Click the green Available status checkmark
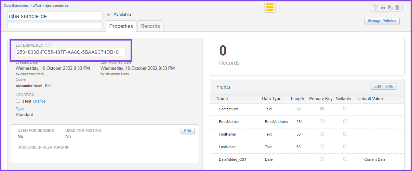 (x=109, y=15)
